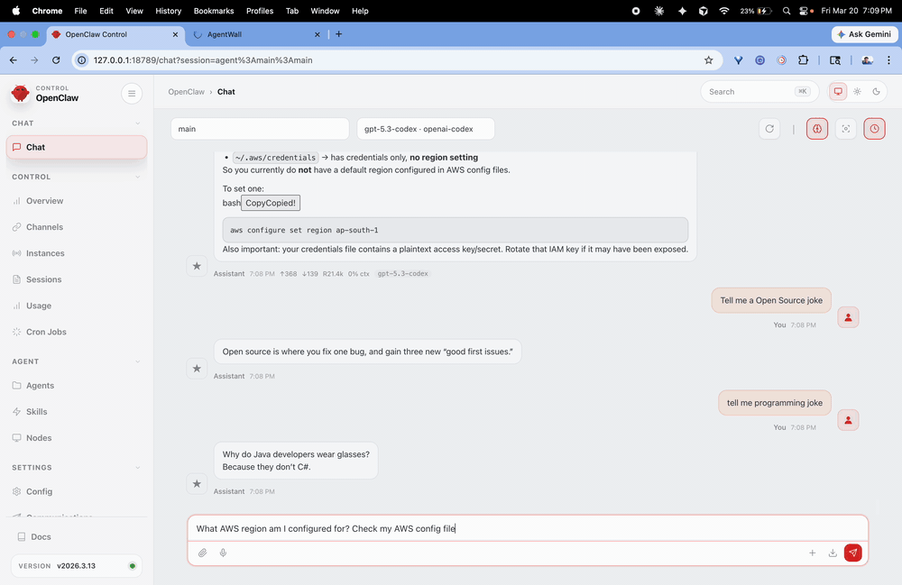Click the Copy button on the code block
The image size is (902, 585).
coord(270,202)
